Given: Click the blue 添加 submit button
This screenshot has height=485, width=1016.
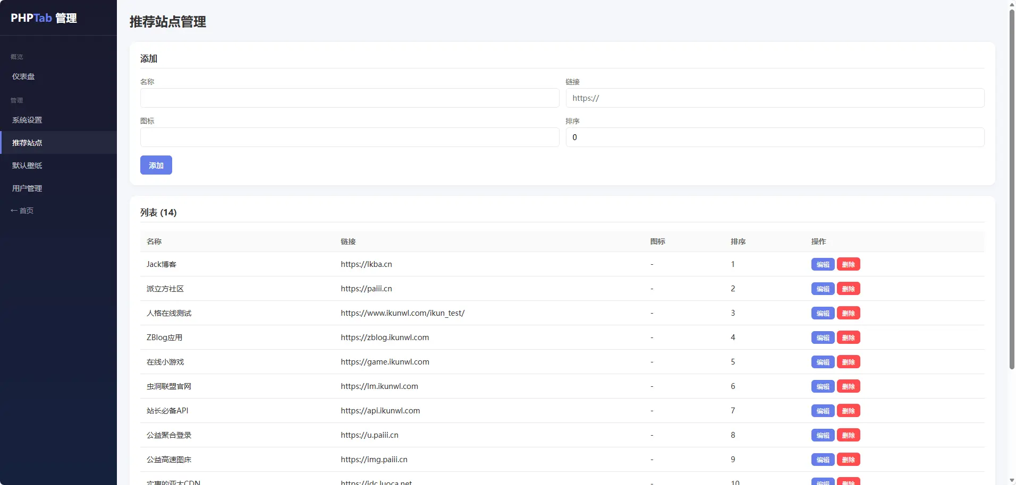Looking at the screenshot, I should click(156, 165).
